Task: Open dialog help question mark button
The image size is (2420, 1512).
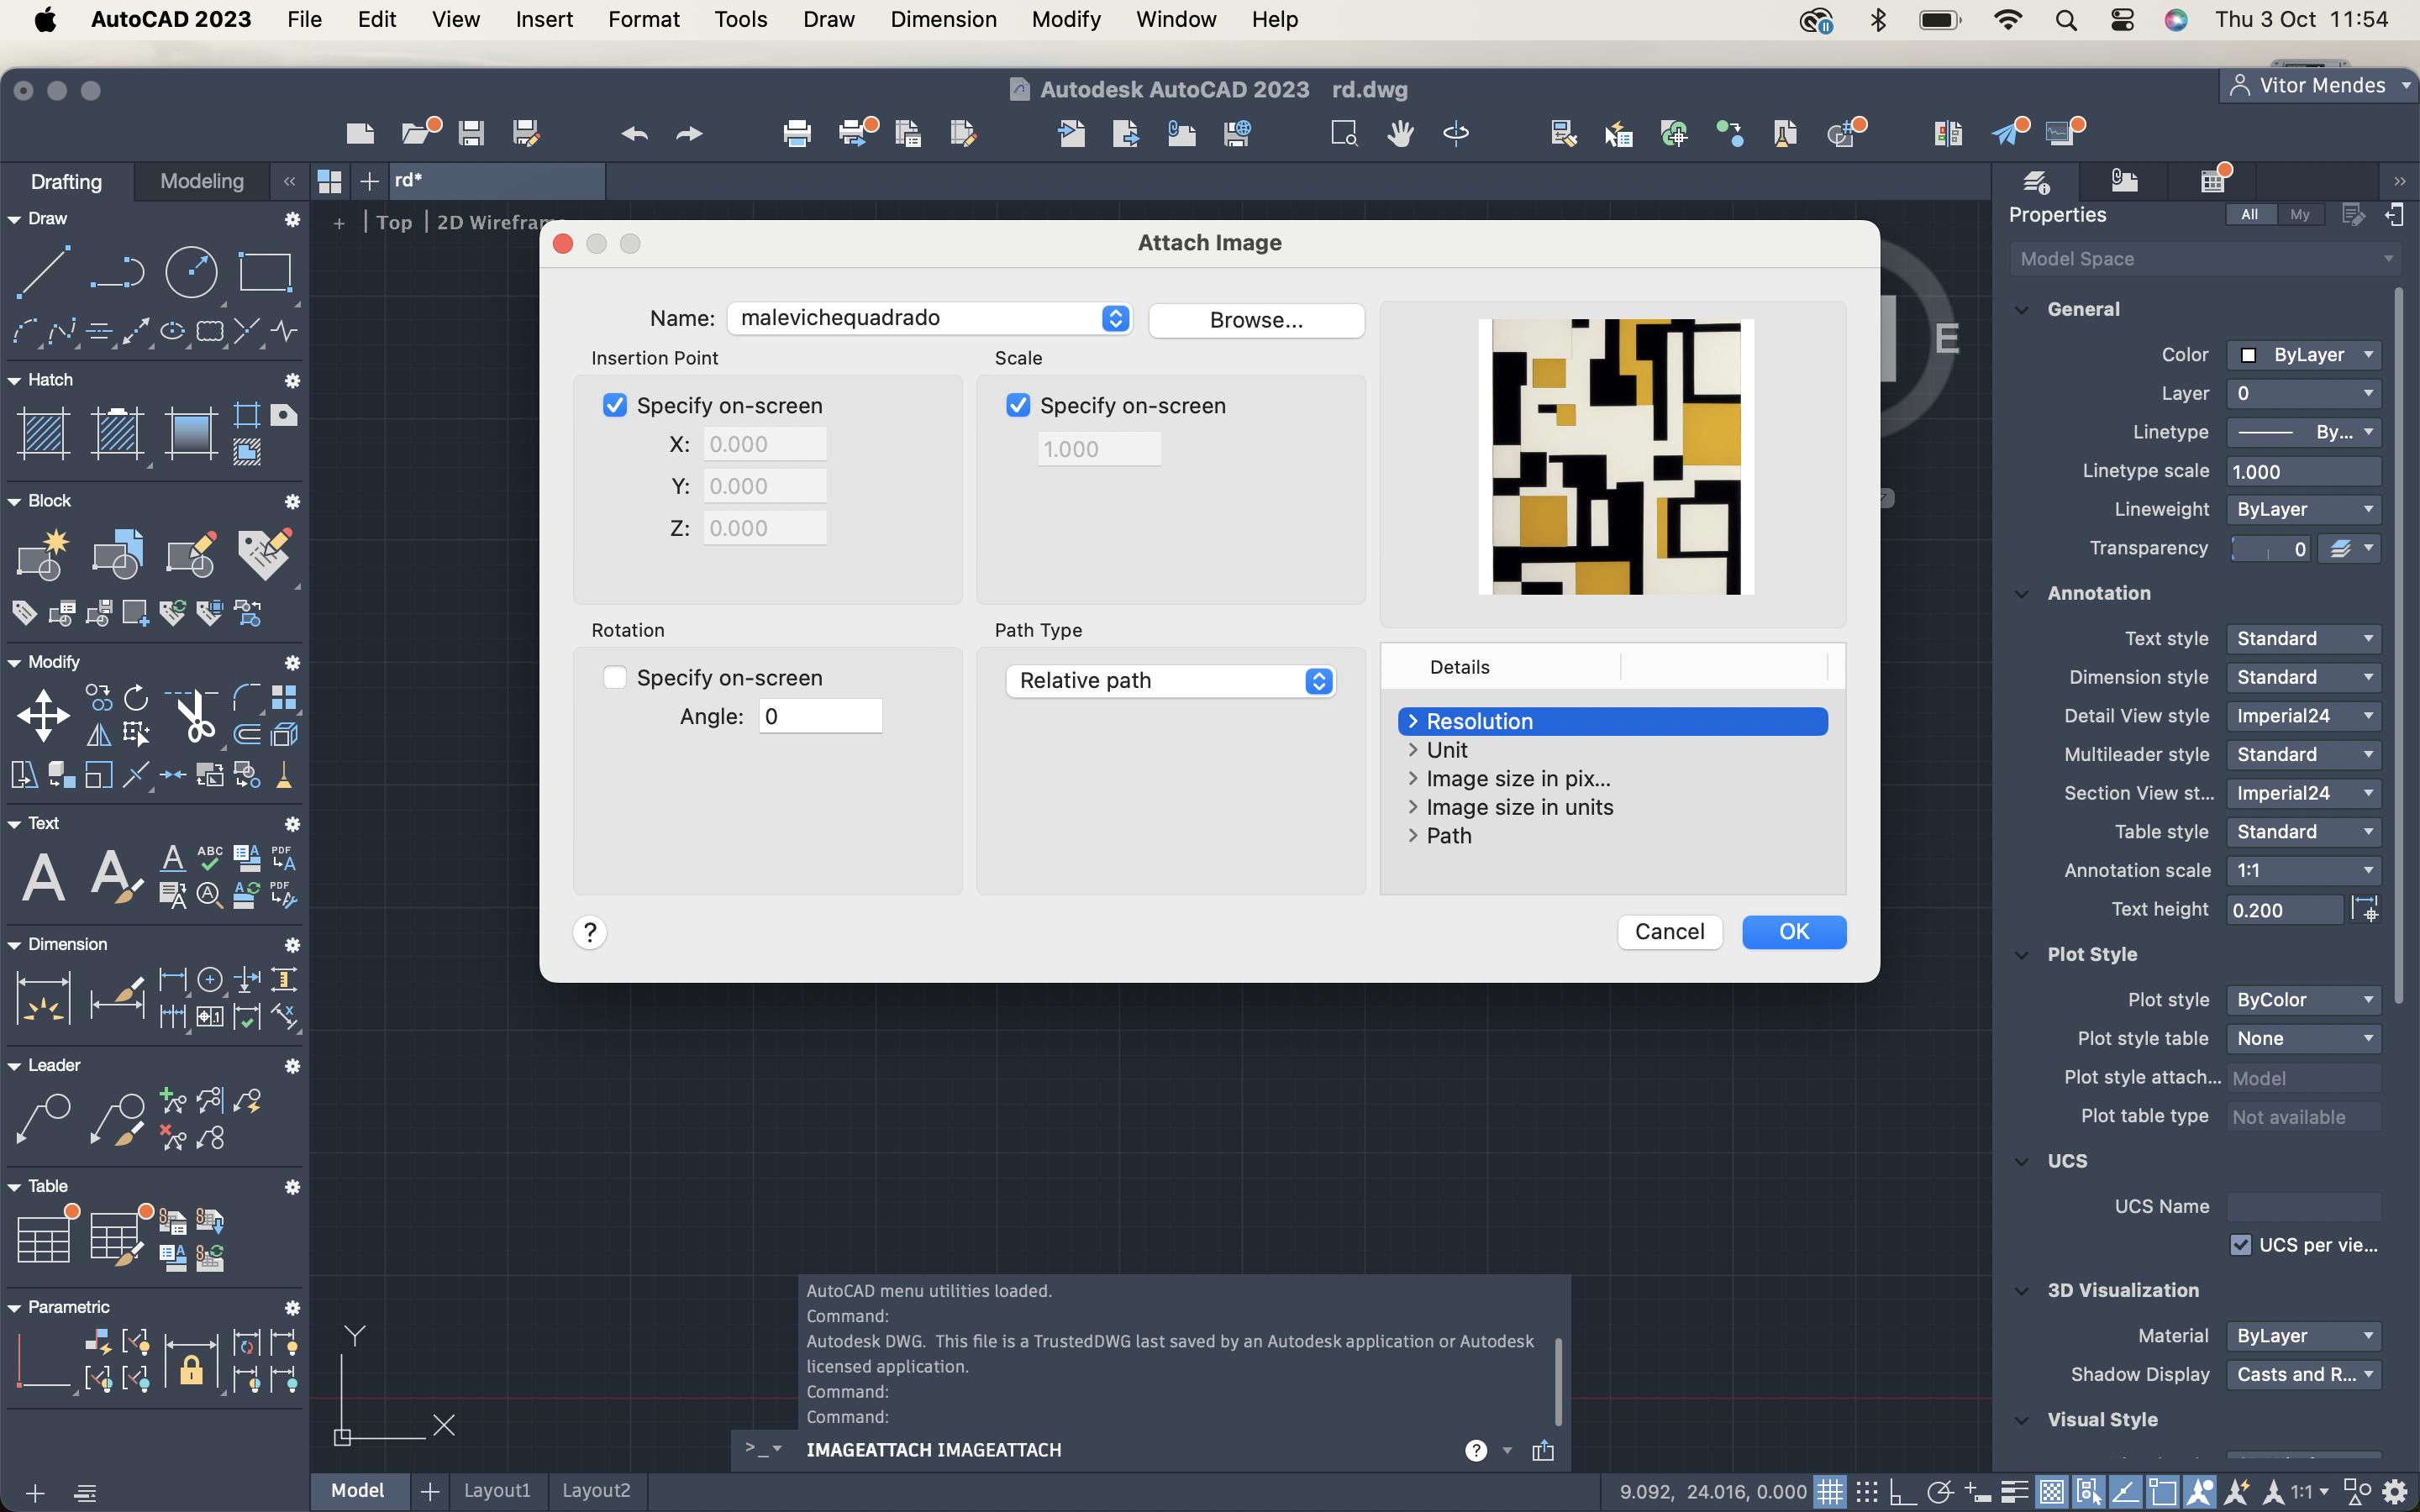Action: 590,932
